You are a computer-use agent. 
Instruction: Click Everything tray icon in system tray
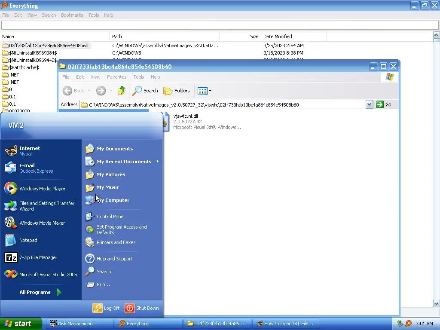click(408, 324)
